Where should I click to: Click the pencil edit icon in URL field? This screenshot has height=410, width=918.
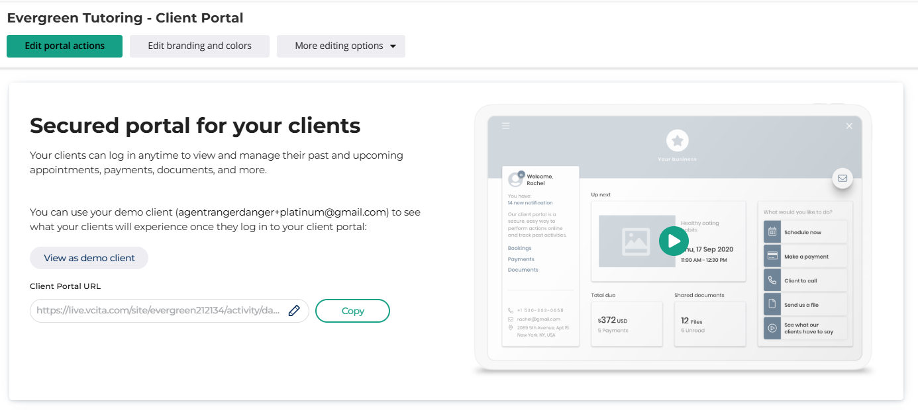coord(294,310)
